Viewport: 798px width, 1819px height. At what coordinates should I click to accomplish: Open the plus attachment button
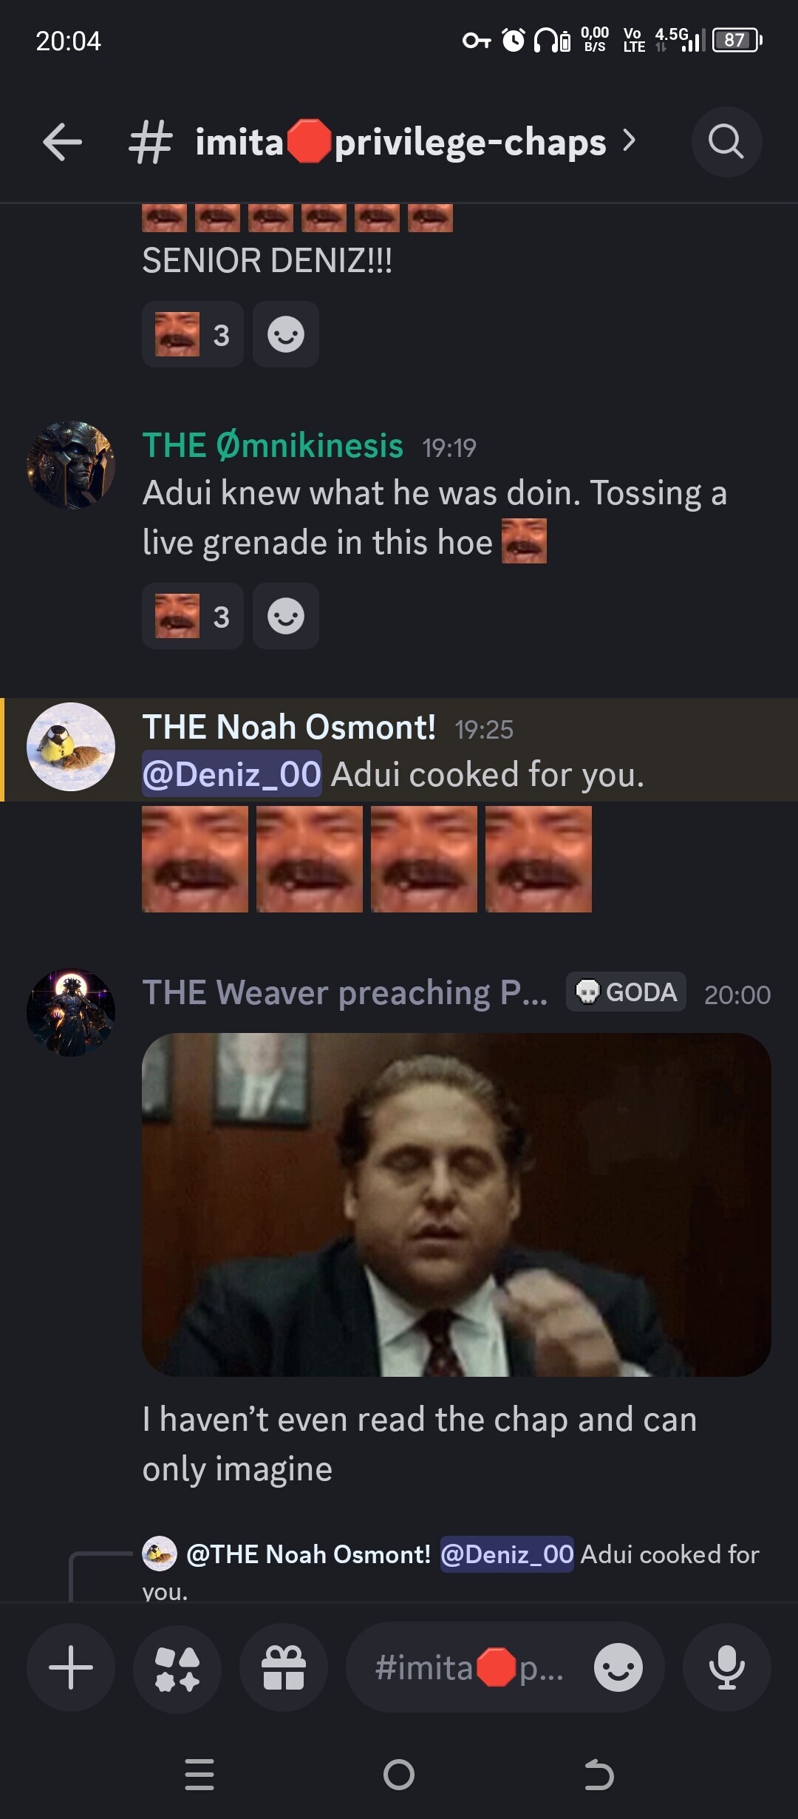[x=71, y=1667]
